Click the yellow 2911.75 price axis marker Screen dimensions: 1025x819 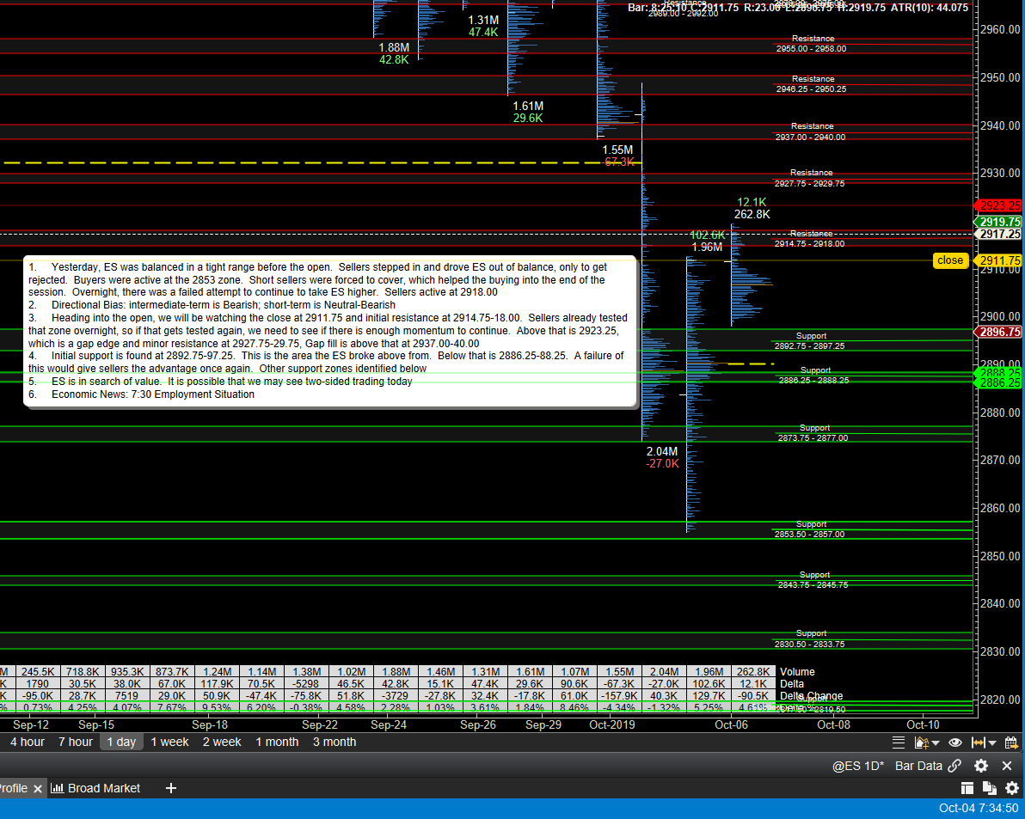(x=999, y=260)
